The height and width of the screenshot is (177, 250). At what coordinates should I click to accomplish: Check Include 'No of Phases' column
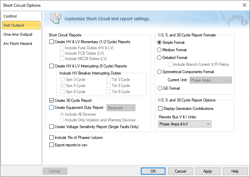tap(52, 138)
